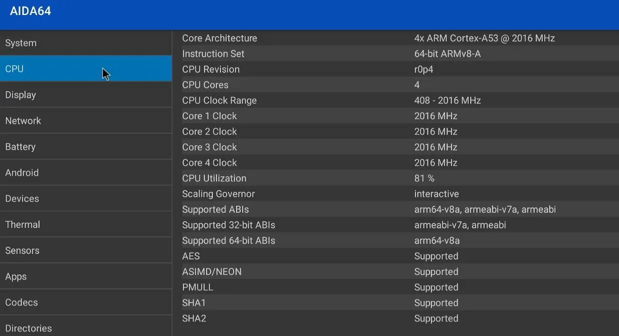Select the Scaling Governor row

(395, 194)
